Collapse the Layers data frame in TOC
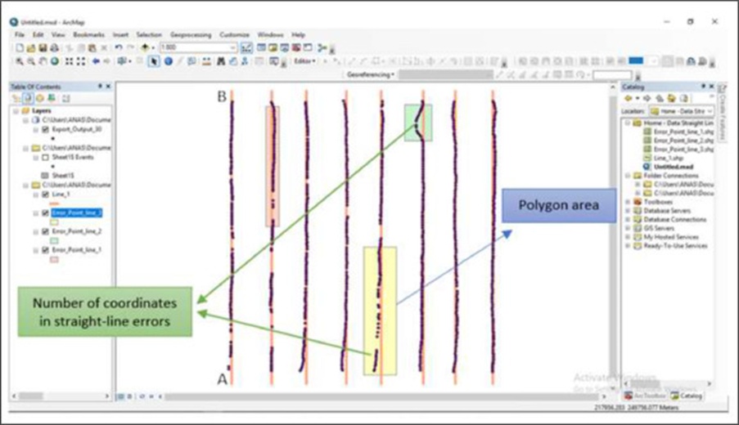The image size is (739, 425). (x=16, y=111)
